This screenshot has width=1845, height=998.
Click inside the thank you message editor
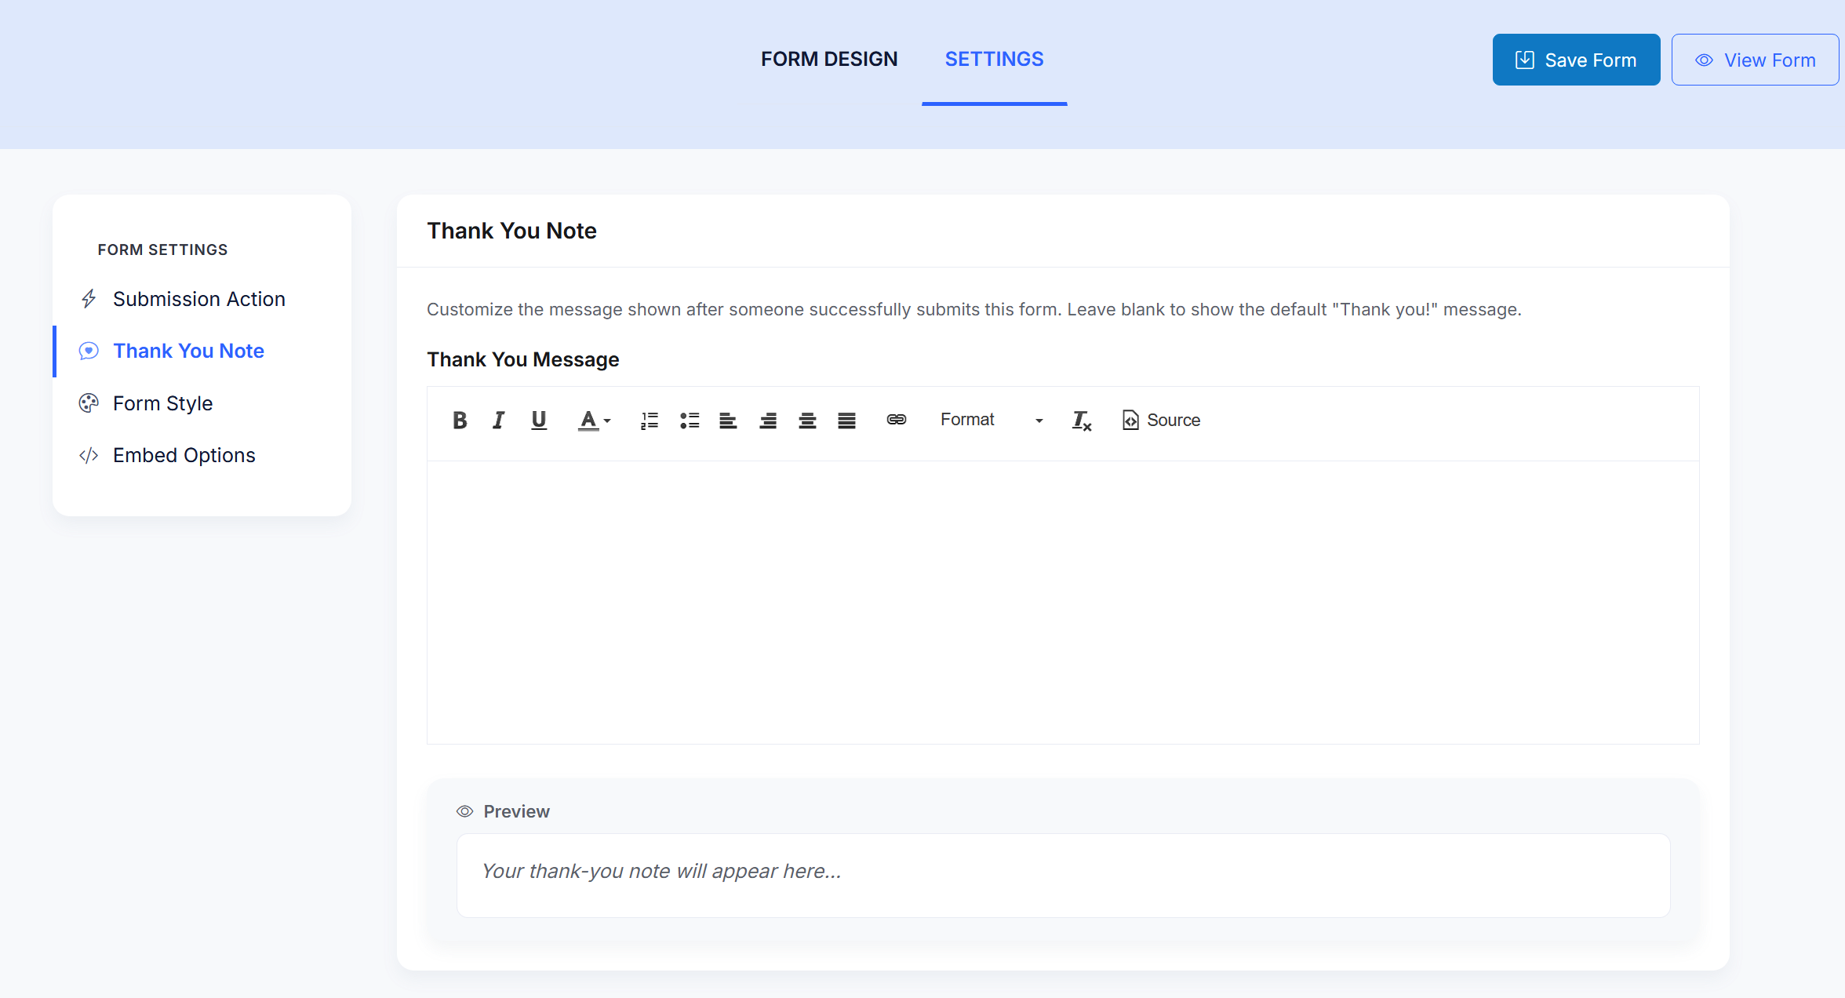1062,602
